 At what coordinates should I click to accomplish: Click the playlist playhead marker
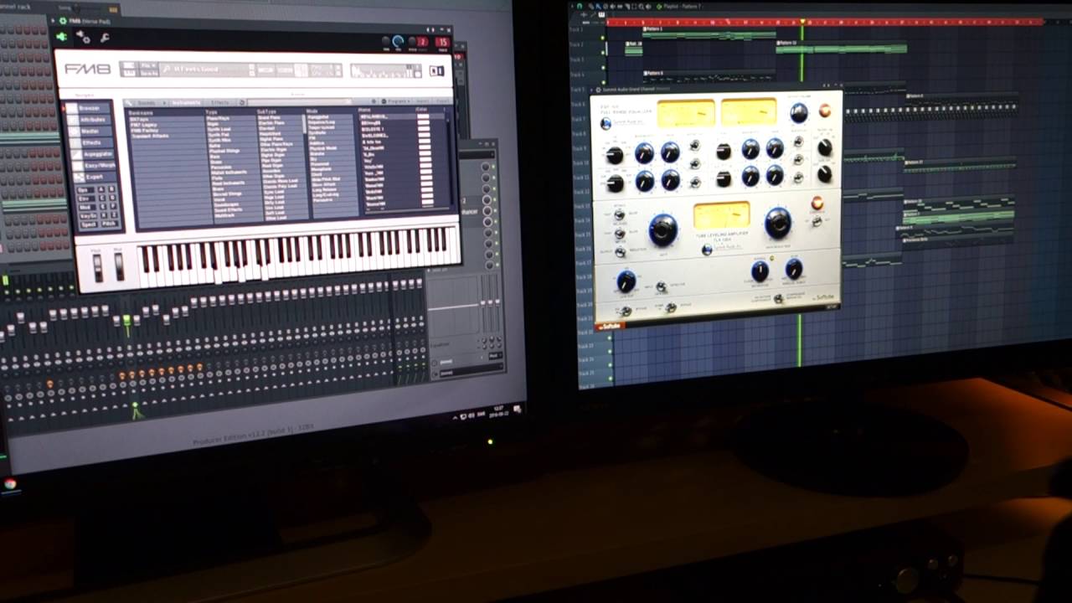click(802, 23)
